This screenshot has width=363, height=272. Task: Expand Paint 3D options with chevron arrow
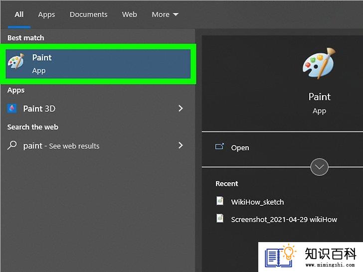pyautogui.click(x=181, y=108)
